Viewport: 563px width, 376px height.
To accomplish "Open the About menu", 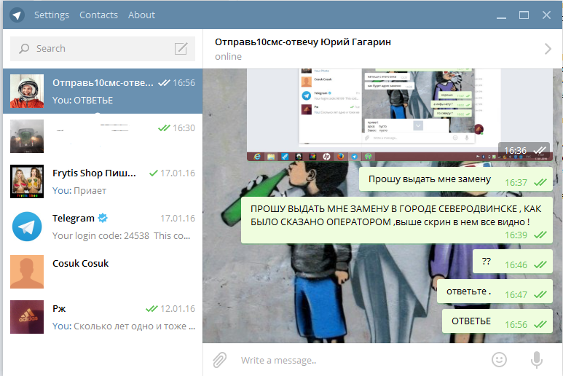I will pyautogui.click(x=141, y=15).
